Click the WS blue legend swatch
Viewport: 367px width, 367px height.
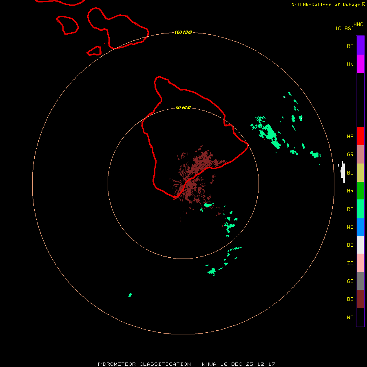pyautogui.click(x=360, y=227)
